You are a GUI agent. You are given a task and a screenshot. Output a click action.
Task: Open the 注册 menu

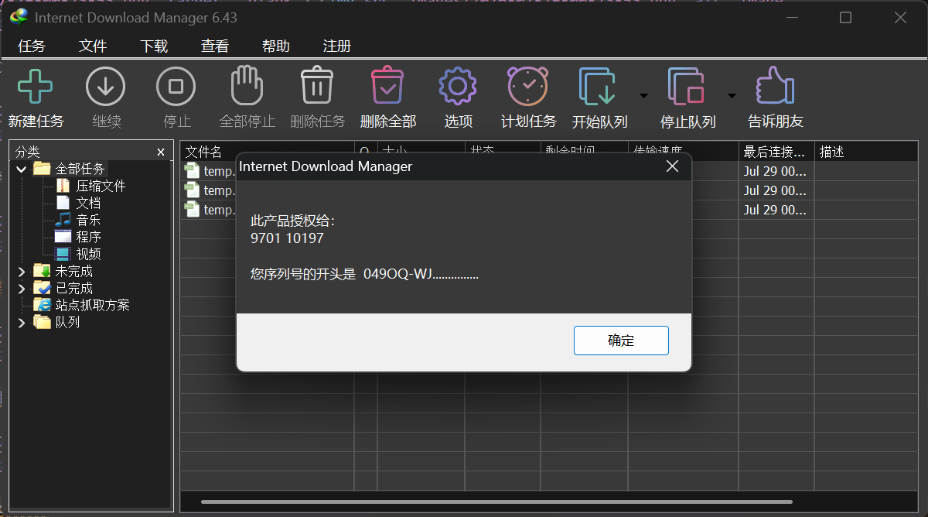click(337, 46)
